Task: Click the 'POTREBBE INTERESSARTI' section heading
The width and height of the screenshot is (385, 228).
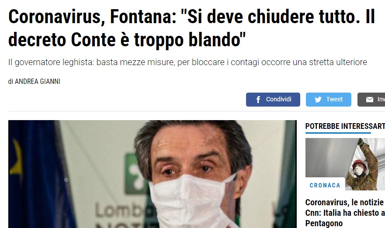Action: [345, 126]
